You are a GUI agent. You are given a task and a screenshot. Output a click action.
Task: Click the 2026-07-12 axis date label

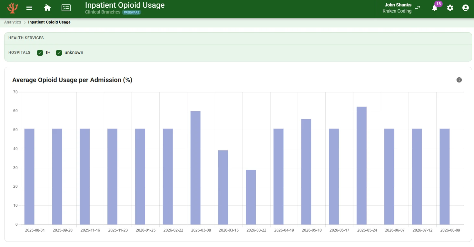click(423, 230)
